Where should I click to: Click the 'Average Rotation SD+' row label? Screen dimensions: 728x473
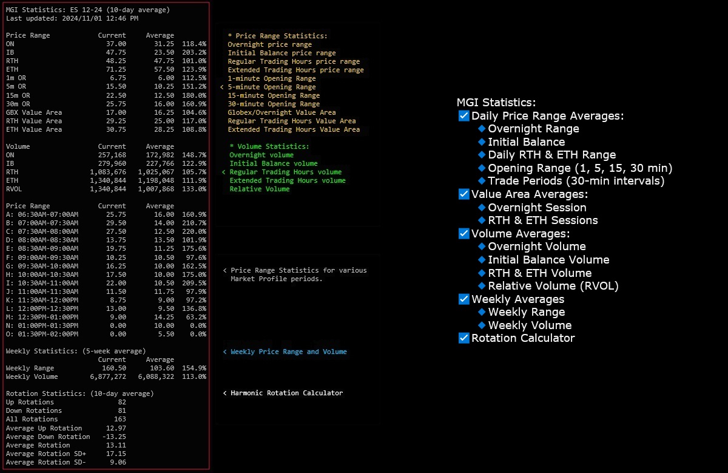pos(46,454)
